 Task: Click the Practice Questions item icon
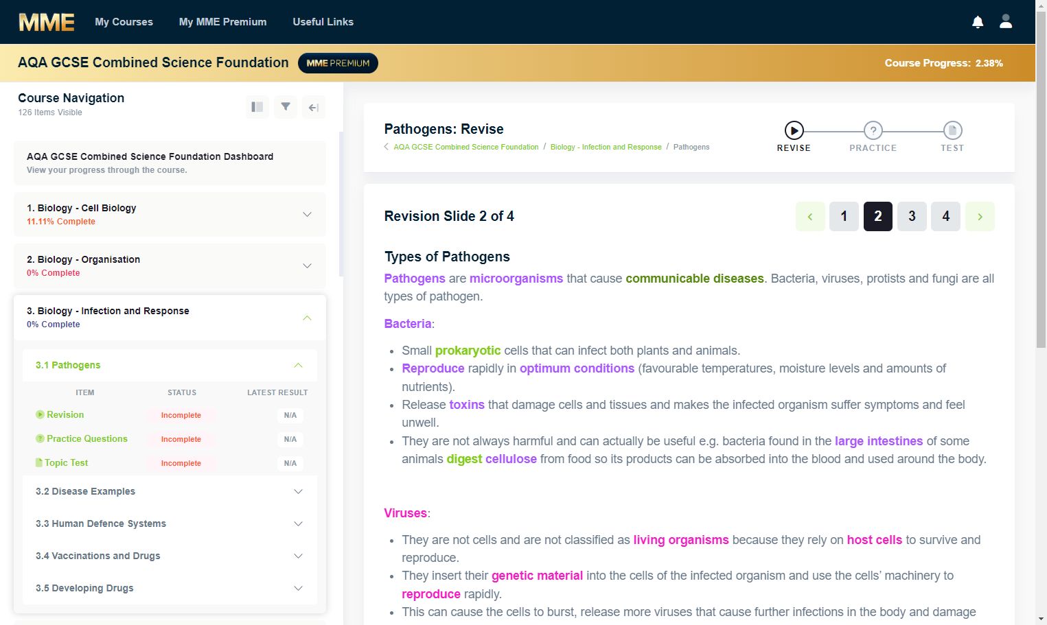(x=40, y=438)
